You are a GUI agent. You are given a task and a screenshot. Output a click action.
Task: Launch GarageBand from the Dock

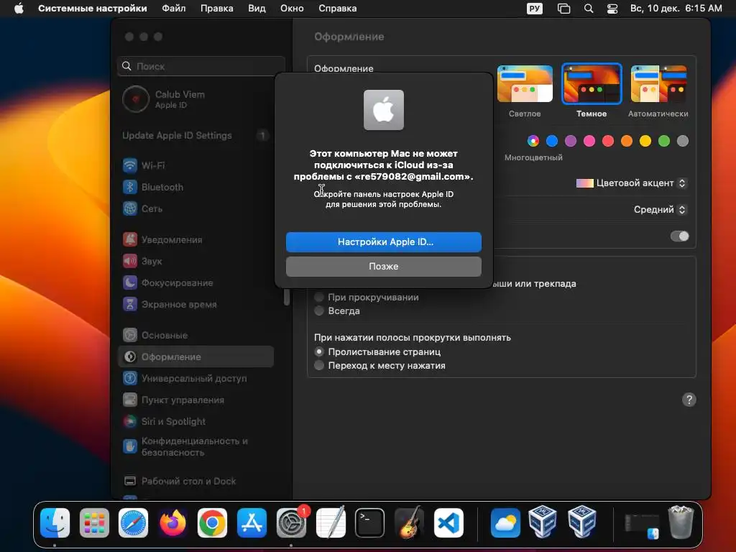coord(409,523)
